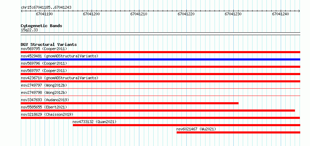
Task: Click the chr15:67041185..67041243 region label
Action: [x=46, y=7]
